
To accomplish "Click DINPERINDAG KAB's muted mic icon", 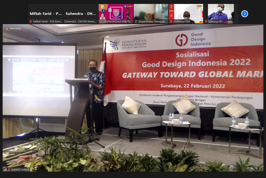I will tap(101, 22).
